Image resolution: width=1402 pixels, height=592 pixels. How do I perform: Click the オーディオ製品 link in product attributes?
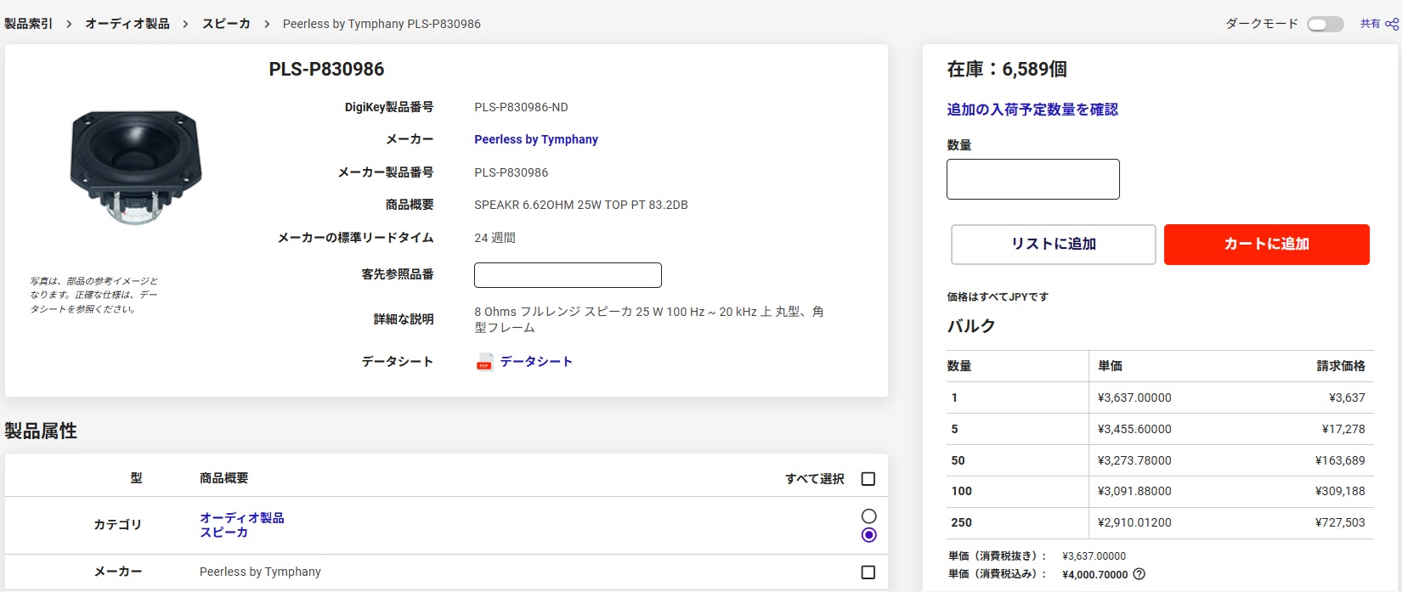(x=241, y=518)
